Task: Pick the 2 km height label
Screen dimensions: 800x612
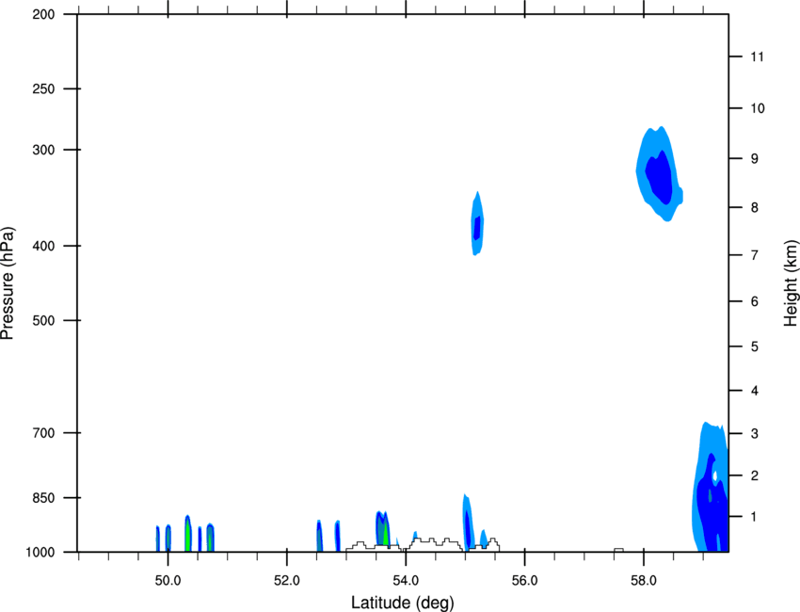Action: click(755, 475)
